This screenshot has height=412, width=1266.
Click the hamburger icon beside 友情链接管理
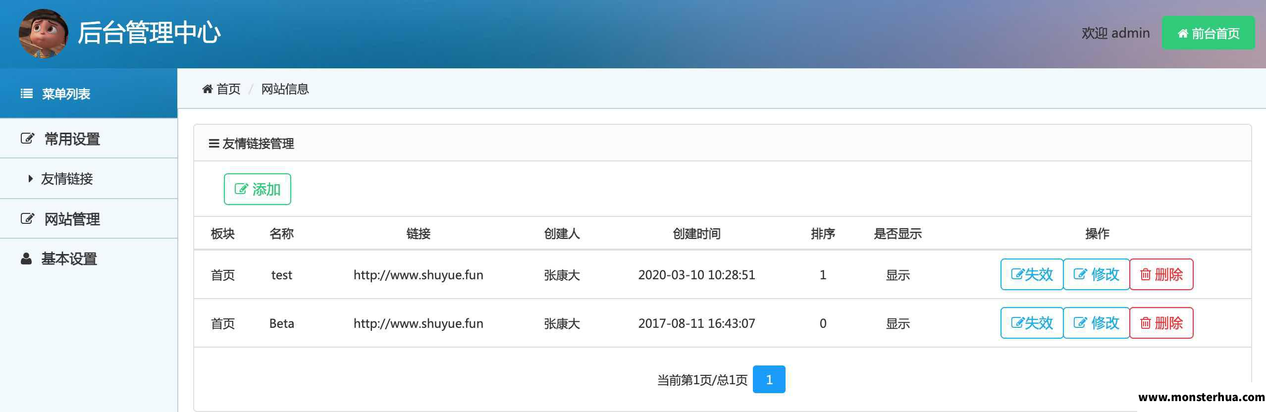214,144
